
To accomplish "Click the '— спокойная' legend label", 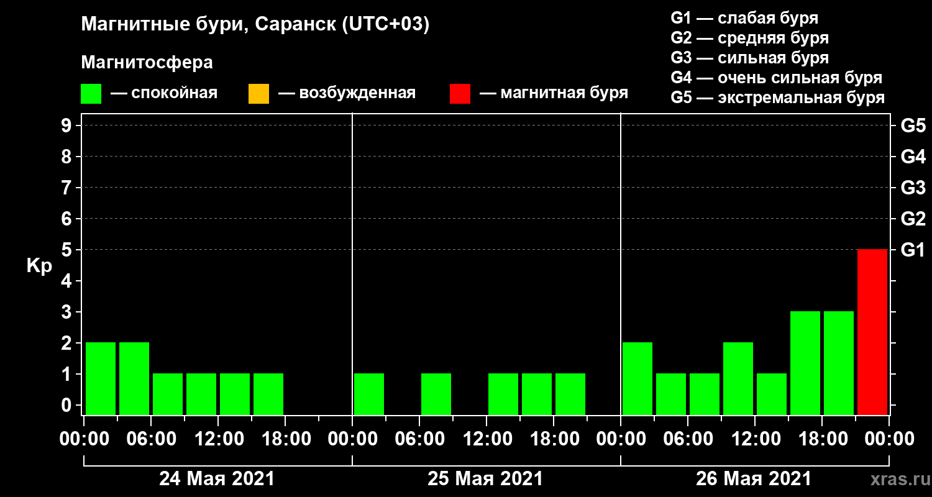I will coord(164,94).
